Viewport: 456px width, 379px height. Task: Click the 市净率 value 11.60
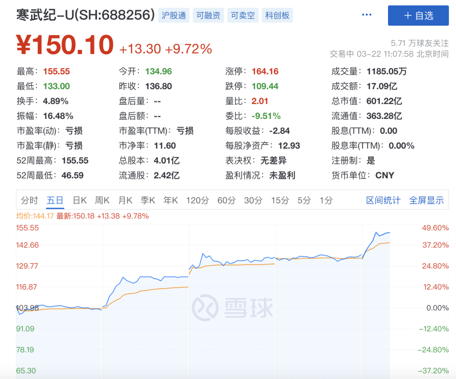165,146
